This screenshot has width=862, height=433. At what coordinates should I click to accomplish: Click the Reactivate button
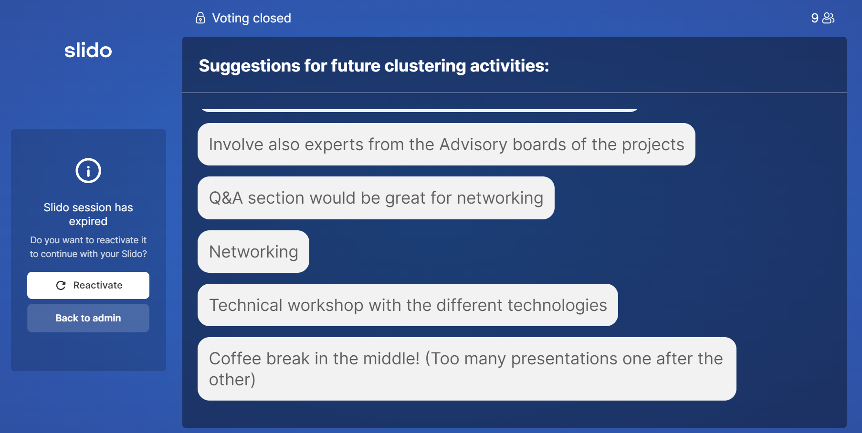[x=88, y=285]
